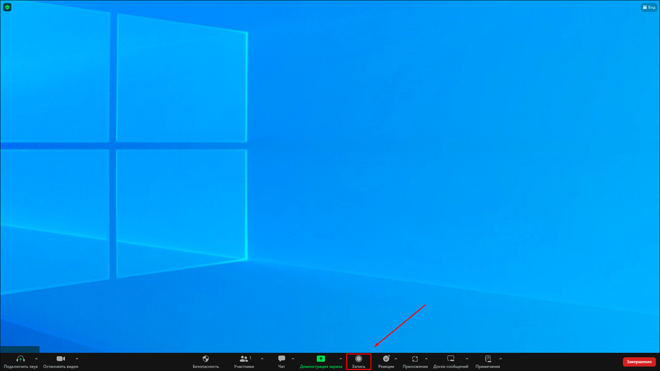Click the green encryption shield icon
This screenshot has height=371, width=660.
click(x=7, y=7)
